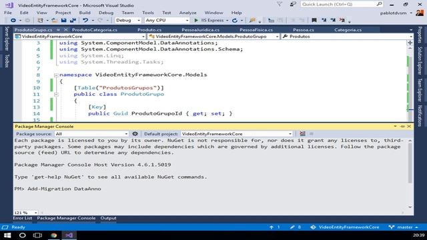Screen dimensions: 427x240
Task: Click the Quick Launch search magnifier icon
Action: pos(379,4)
